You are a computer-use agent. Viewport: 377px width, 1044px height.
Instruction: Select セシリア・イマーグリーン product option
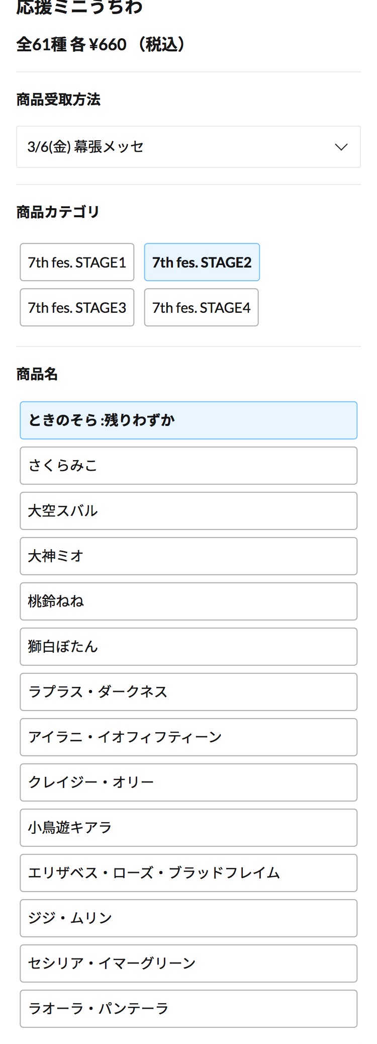coord(189,964)
